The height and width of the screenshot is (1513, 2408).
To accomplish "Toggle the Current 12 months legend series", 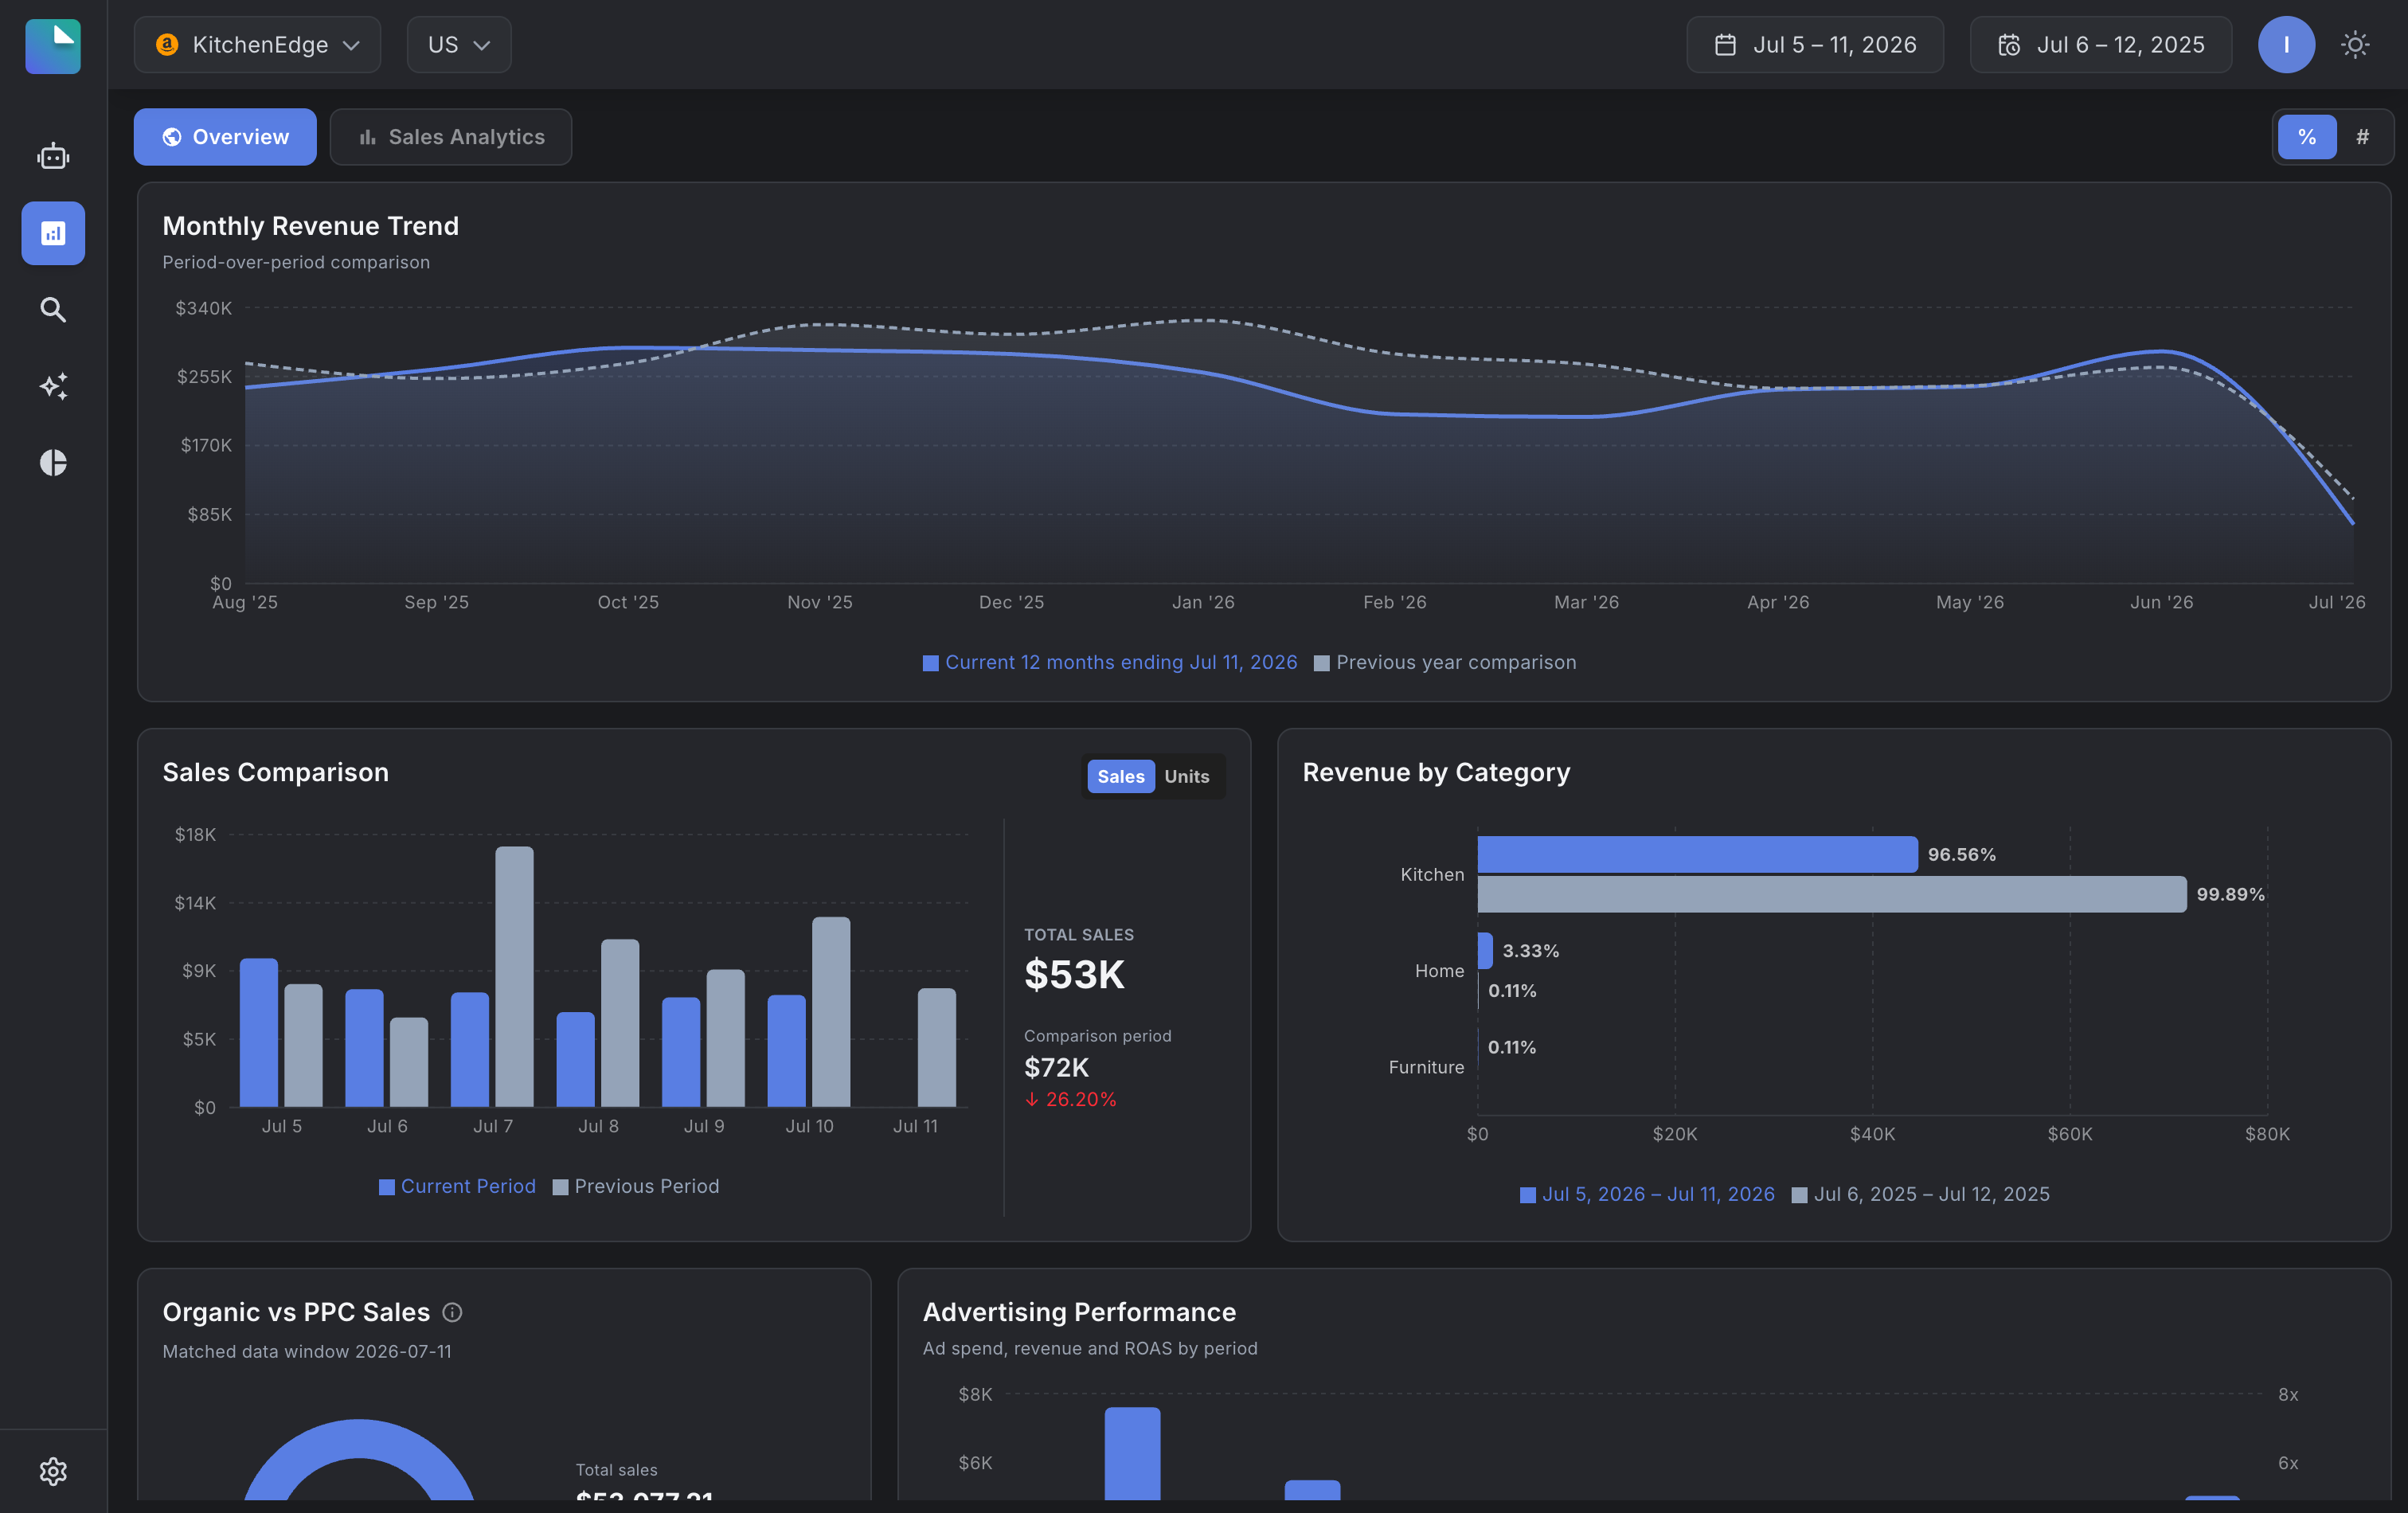I will click(x=1110, y=663).
